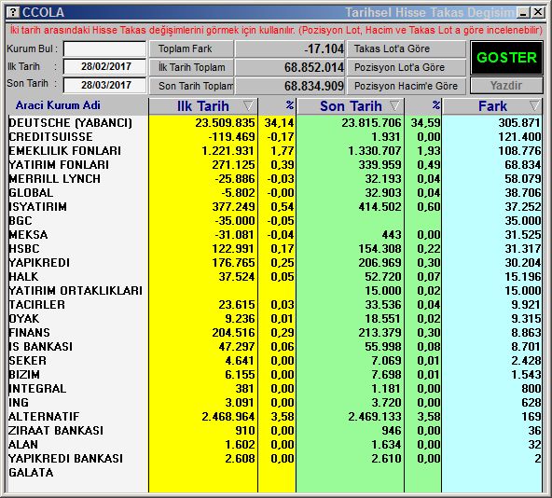
Task: Click the Yazdir print button
Action: (506, 86)
